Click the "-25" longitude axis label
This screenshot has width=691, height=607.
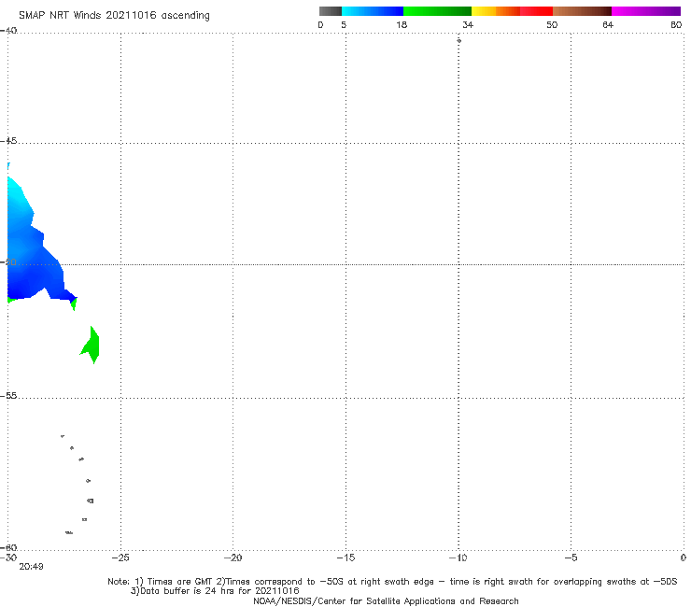(120, 558)
